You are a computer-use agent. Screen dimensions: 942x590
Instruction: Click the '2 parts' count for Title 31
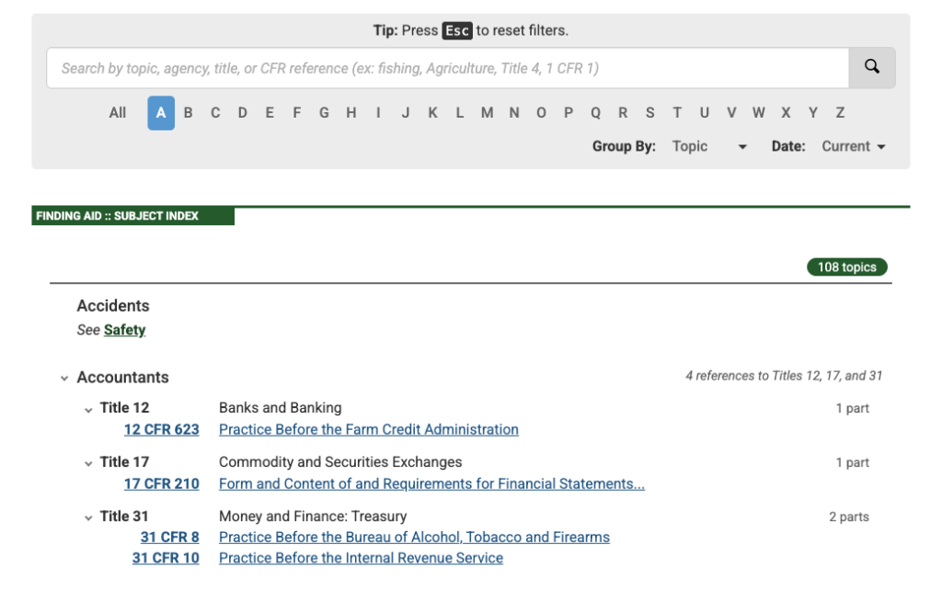pyautogui.click(x=849, y=516)
